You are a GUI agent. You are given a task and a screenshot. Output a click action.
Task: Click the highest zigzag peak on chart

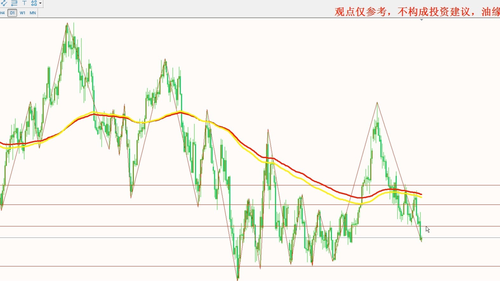pyautogui.click(x=67, y=23)
